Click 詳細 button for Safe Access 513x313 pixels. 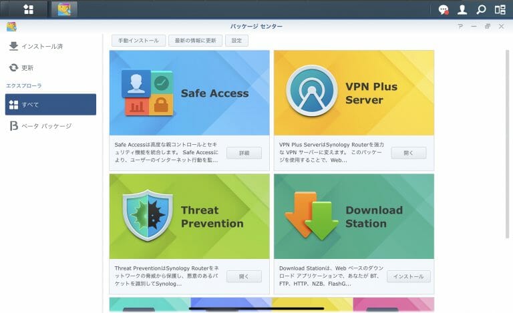(x=244, y=153)
